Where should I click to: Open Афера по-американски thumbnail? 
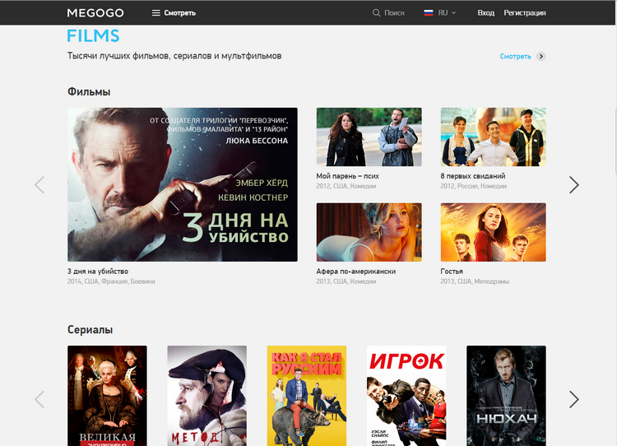pyautogui.click(x=369, y=232)
